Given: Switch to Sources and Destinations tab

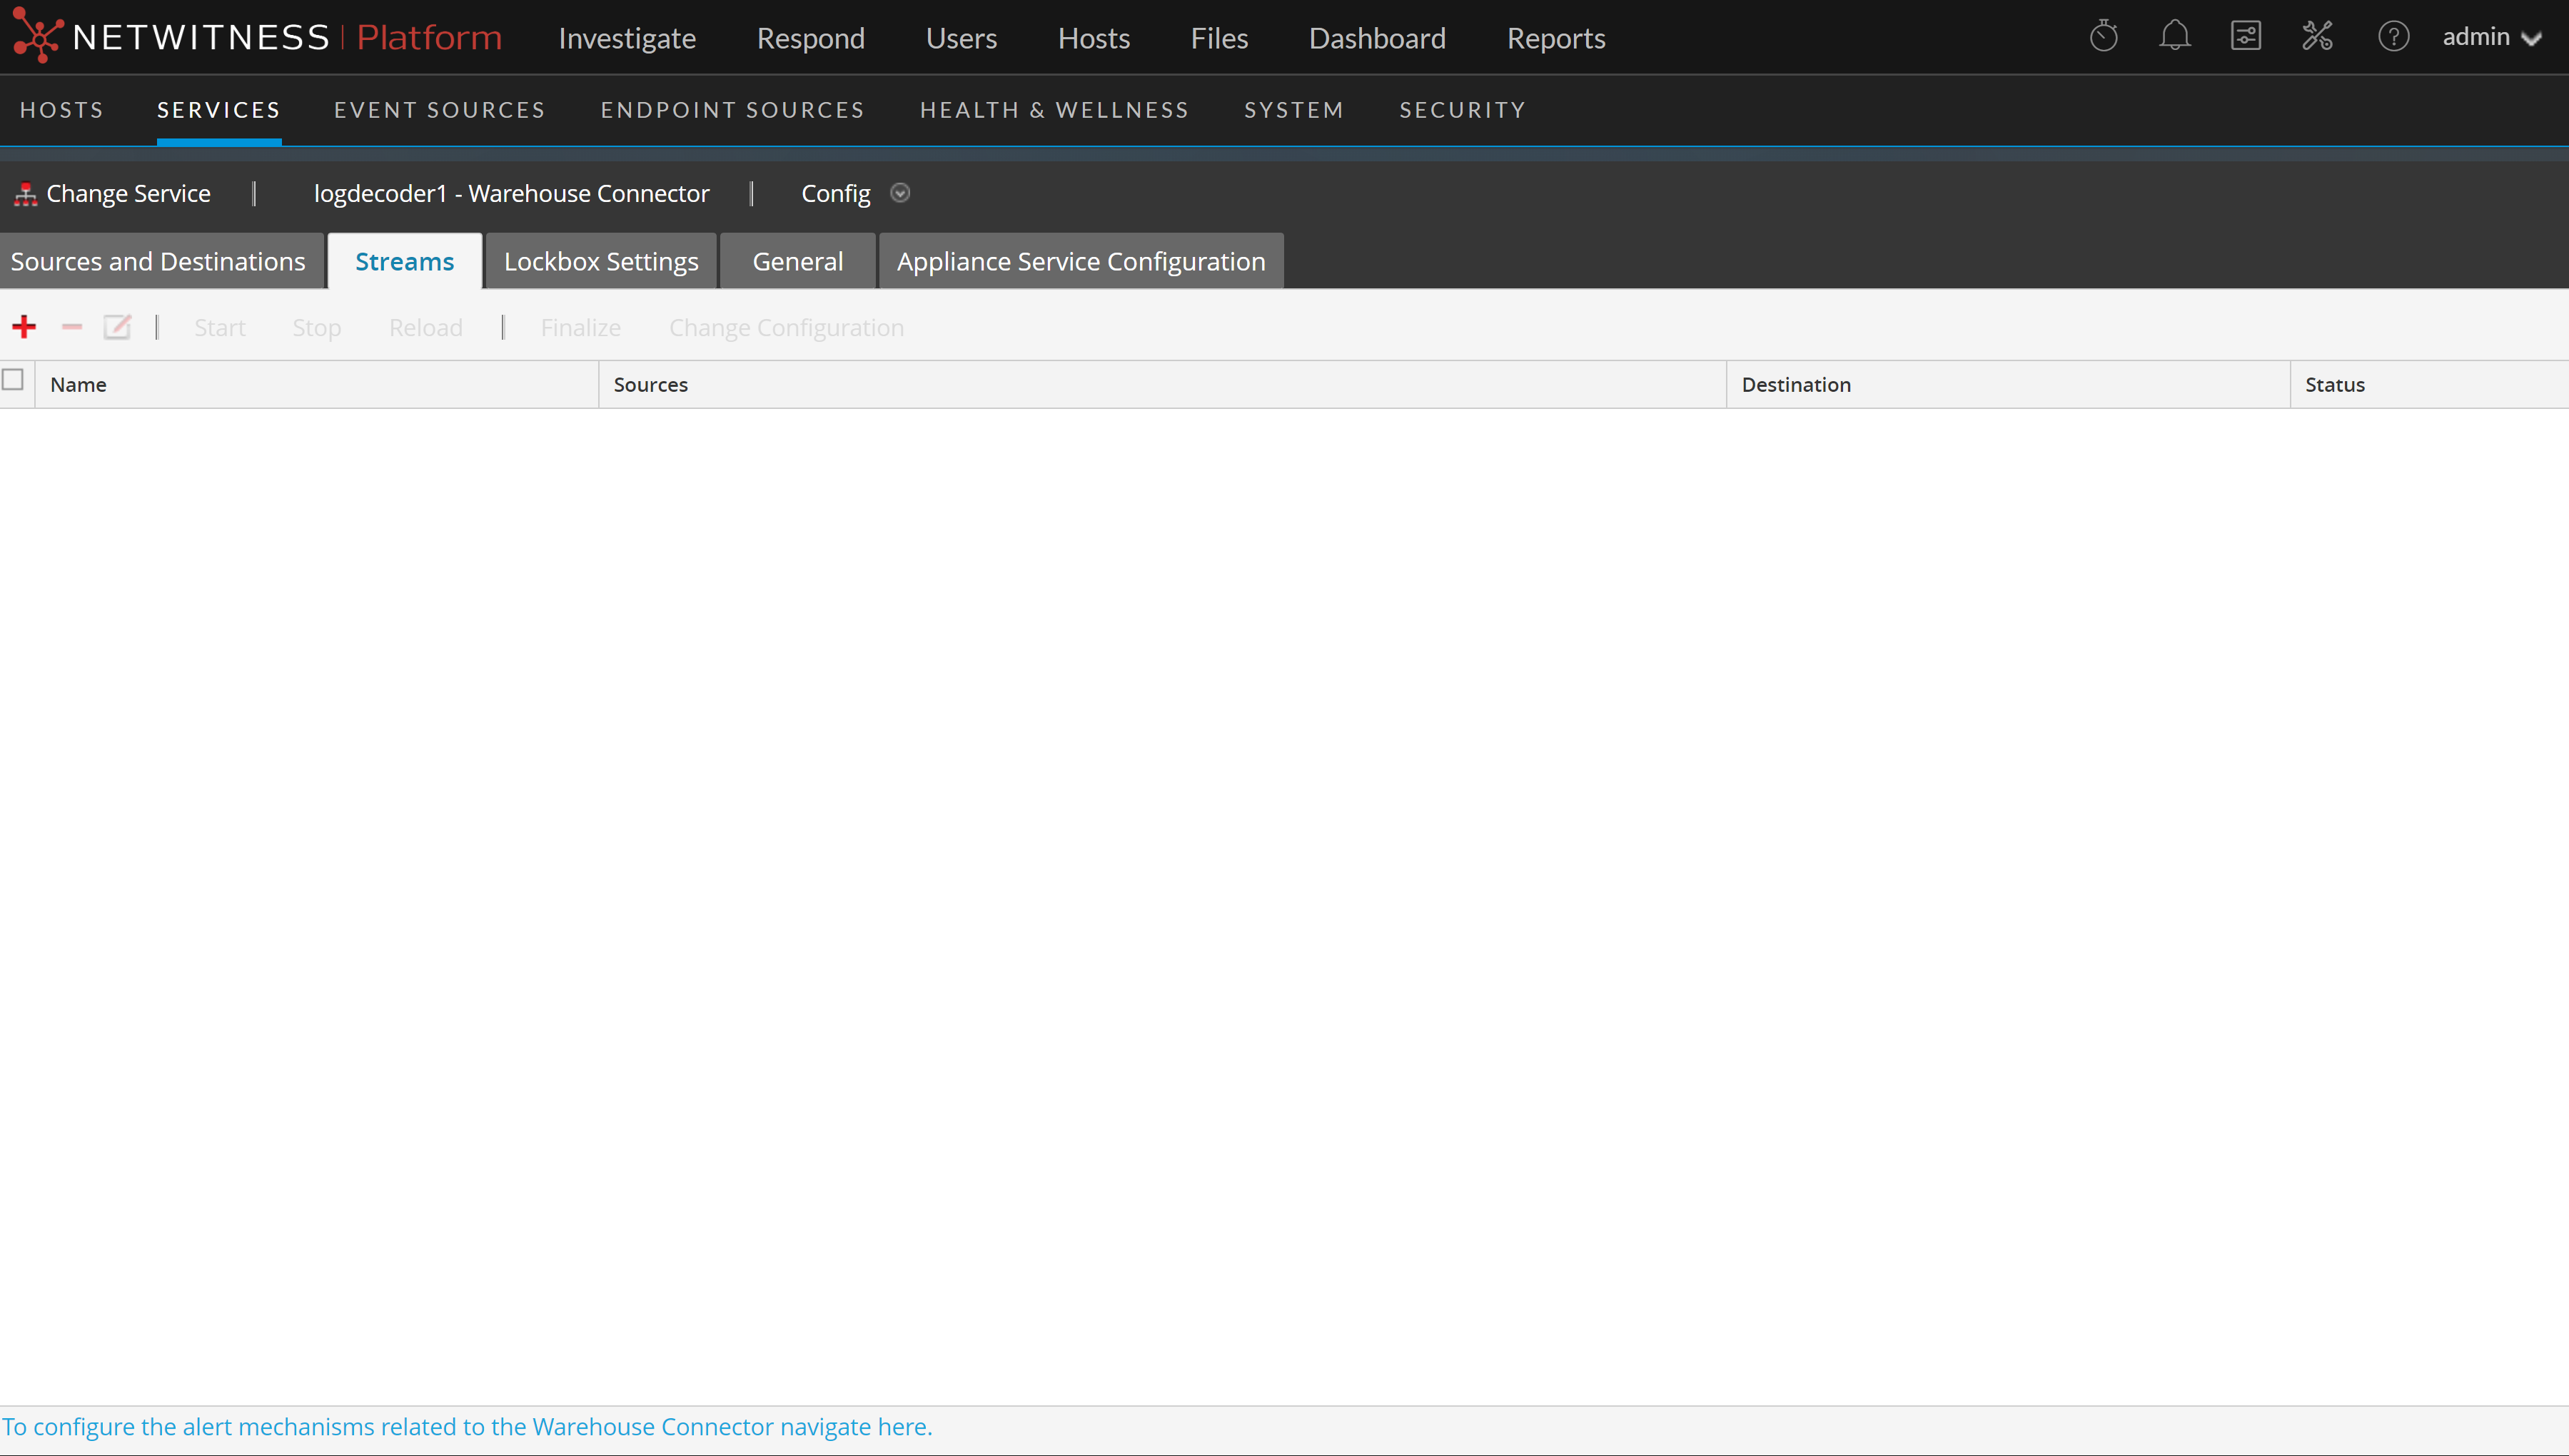Looking at the screenshot, I should click(x=158, y=262).
